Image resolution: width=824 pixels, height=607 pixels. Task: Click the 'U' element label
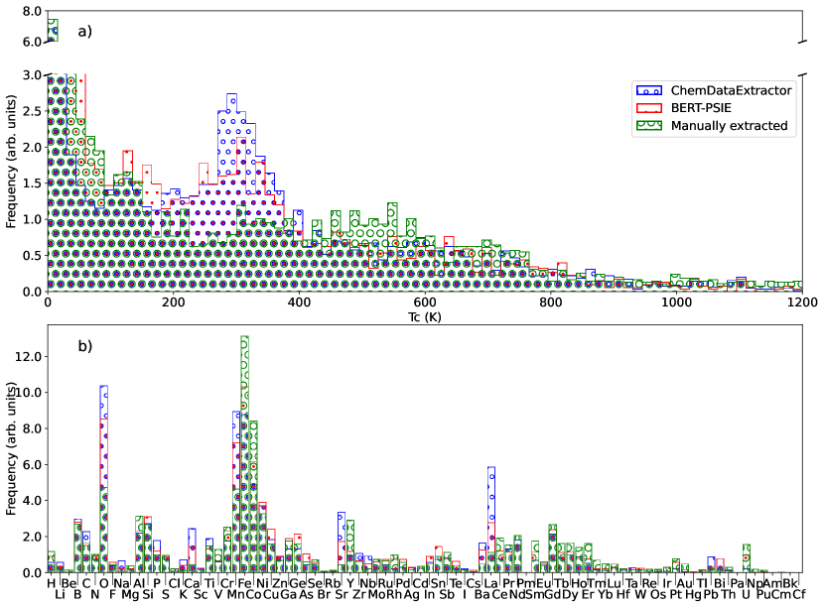[x=746, y=595]
